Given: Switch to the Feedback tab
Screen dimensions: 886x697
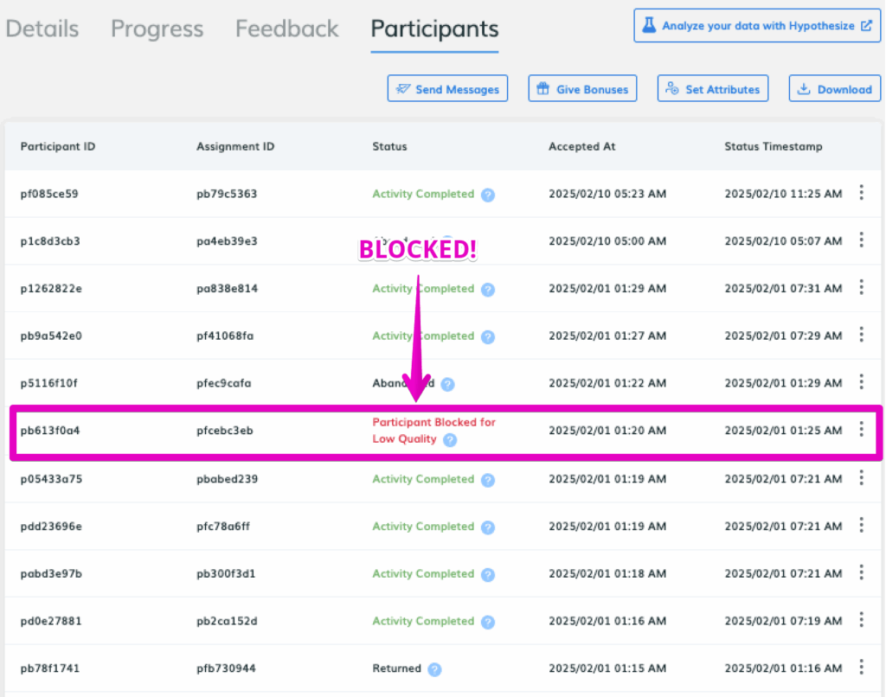Looking at the screenshot, I should coord(286,29).
